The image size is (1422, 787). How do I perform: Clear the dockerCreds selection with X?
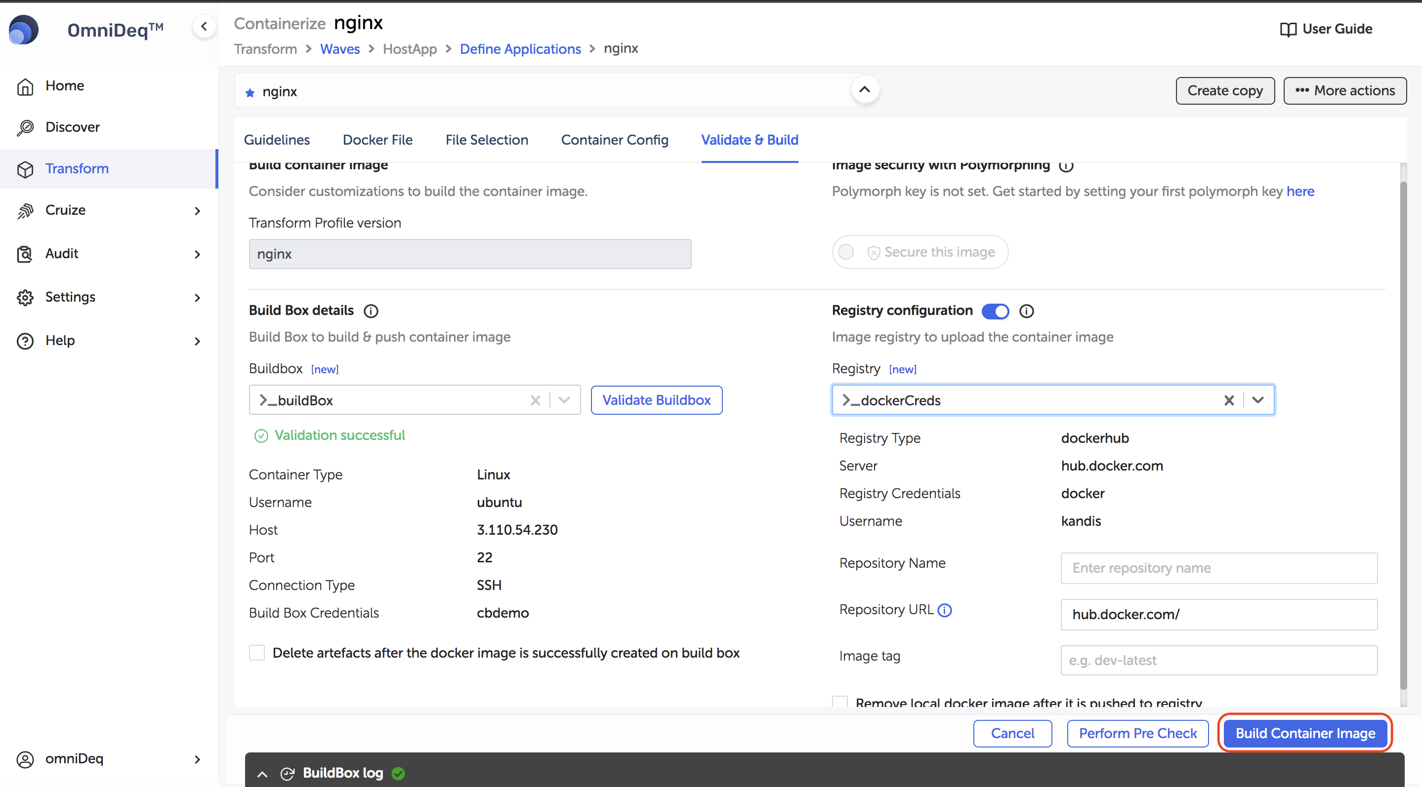click(1228, 400)
